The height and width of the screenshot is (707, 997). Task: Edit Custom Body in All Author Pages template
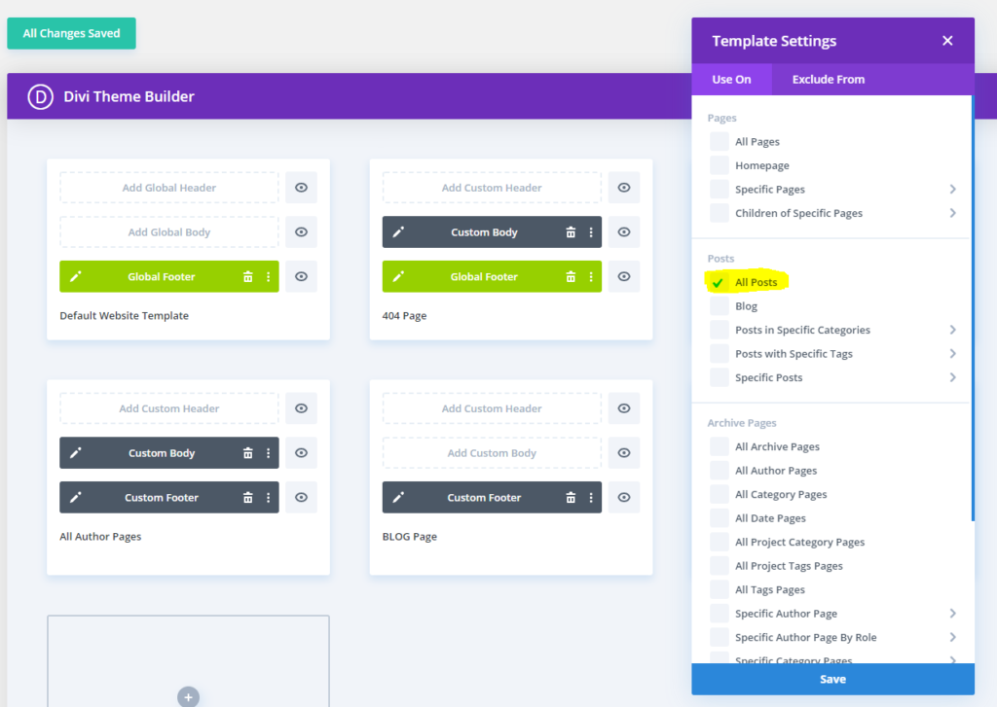(76, 453)
